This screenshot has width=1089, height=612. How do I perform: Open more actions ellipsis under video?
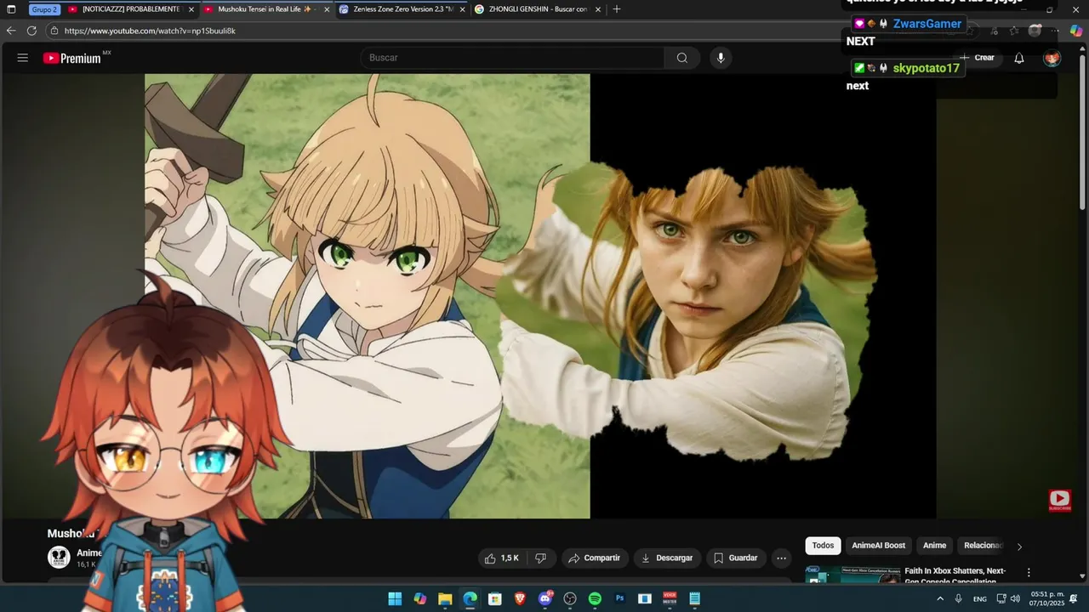(781, 558)
